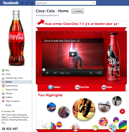
Task: Click the Flickr dots icon
Action: tap(104, 88)
